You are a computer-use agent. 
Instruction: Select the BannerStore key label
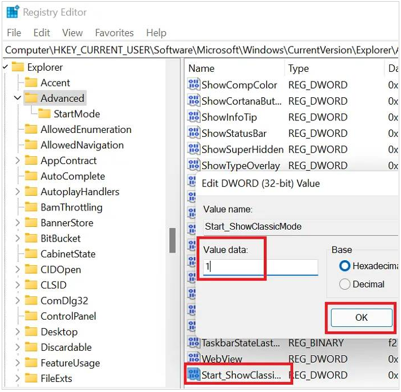pos(67,223)
